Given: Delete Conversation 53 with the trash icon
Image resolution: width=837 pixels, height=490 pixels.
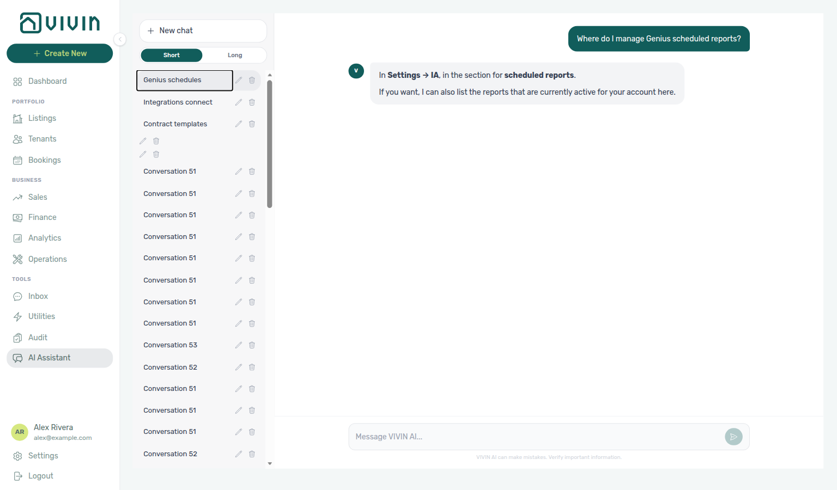Looking at the screenshot, I should 252,345.
